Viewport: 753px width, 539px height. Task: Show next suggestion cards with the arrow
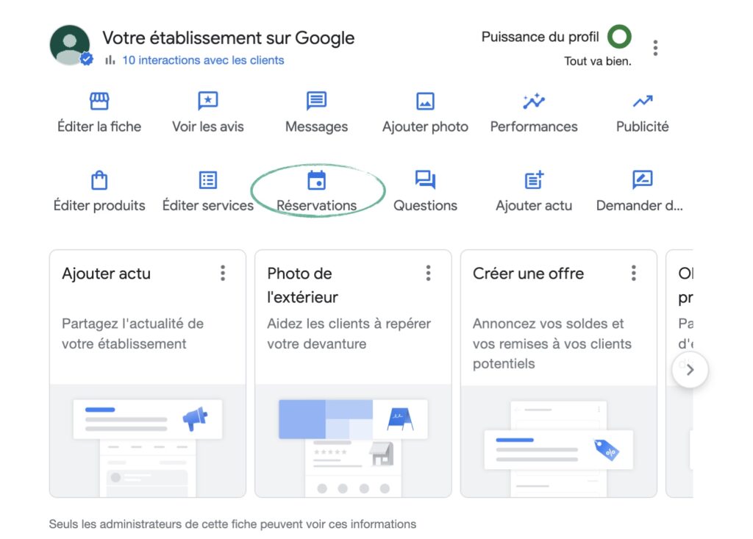tap(690, 370)
